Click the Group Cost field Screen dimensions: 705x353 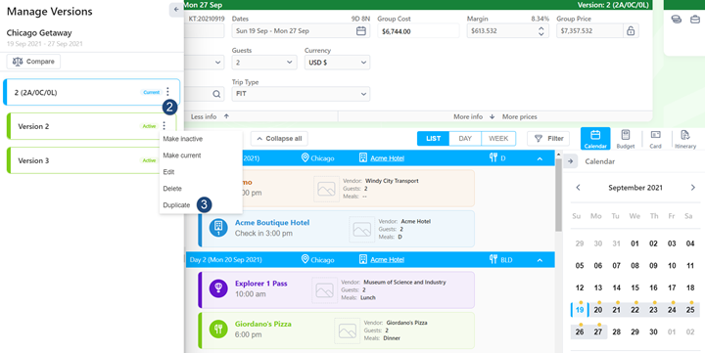[418, 31]
